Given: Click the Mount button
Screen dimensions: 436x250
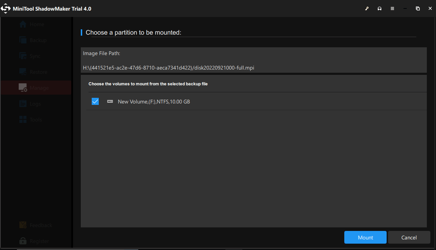Looking at the screenshot, I should point(365,237).
